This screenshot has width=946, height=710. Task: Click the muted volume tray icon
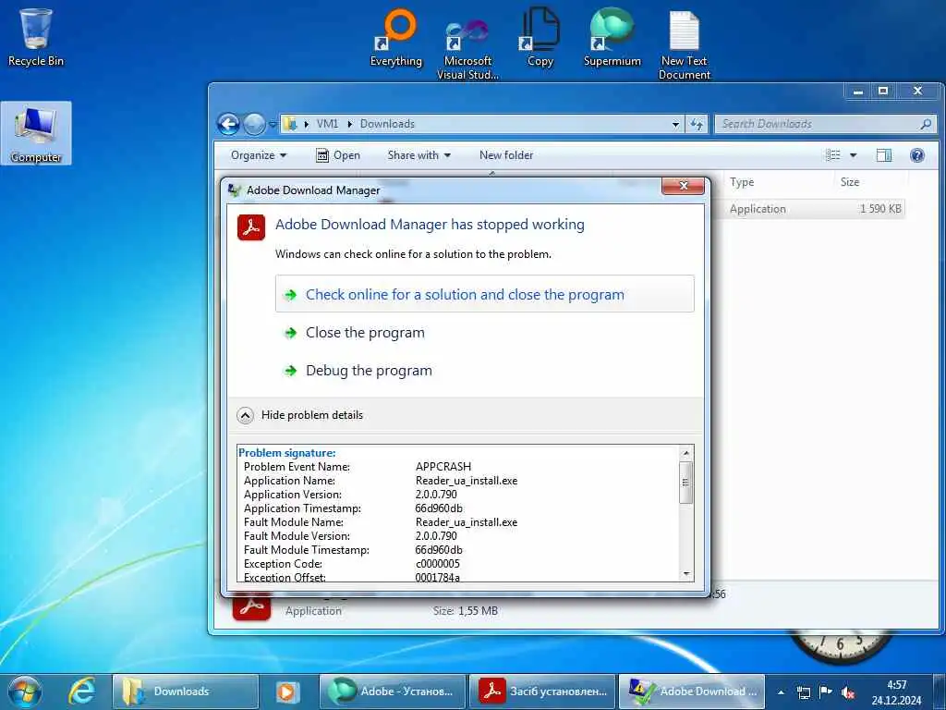click(x=848, y=692)
